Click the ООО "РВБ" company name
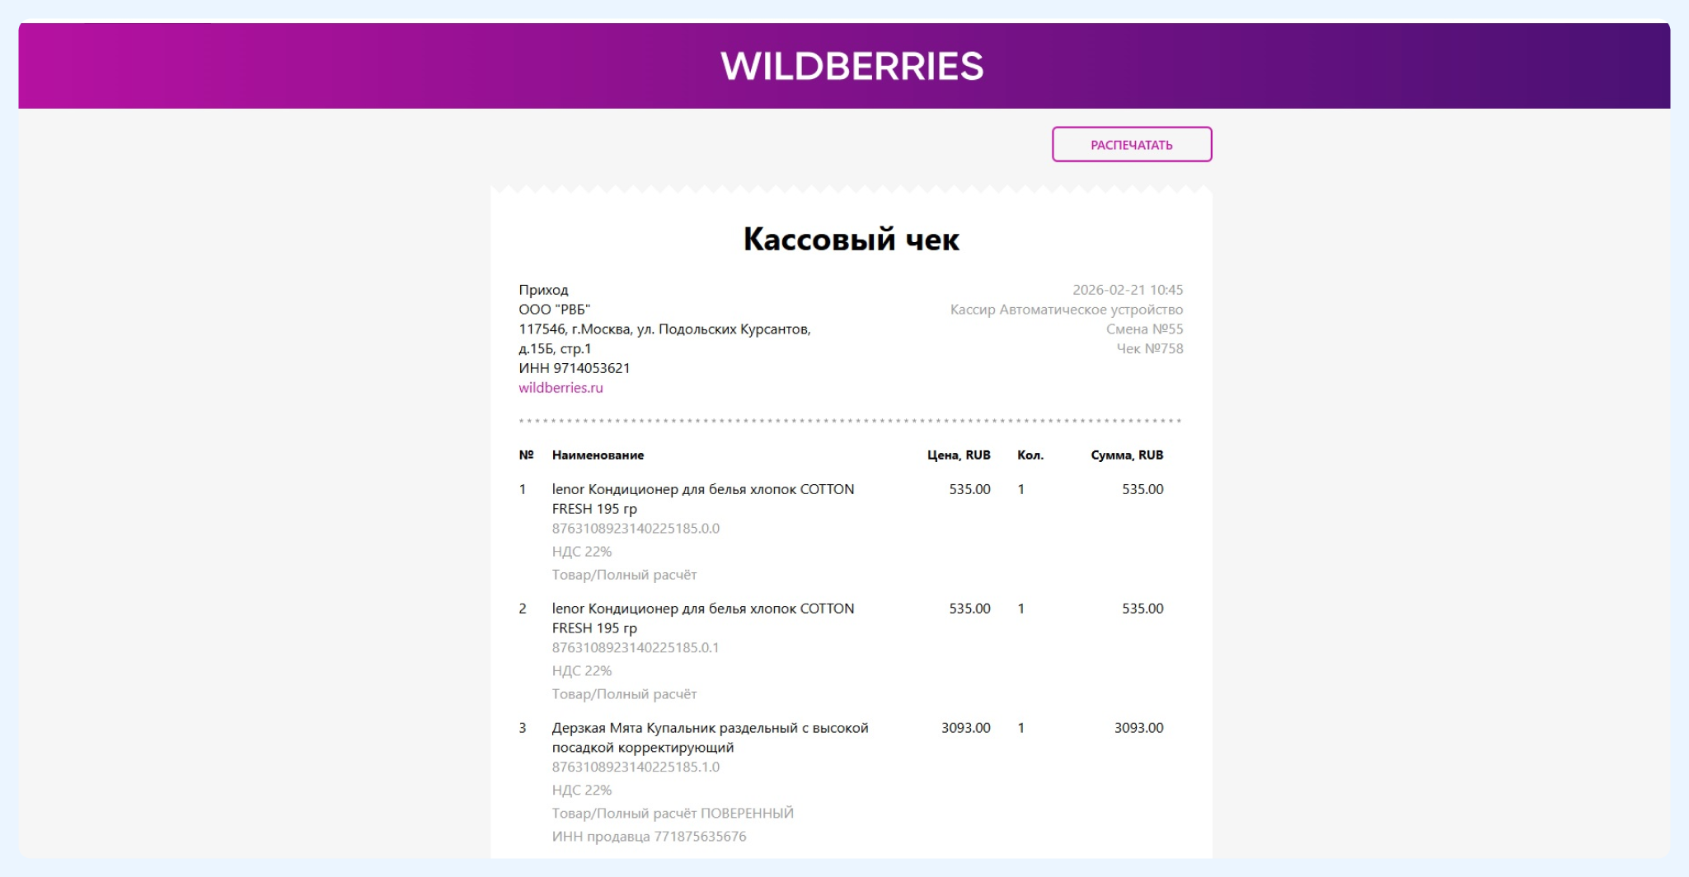This screenshot has width=1689, height=877. (554, 310)
